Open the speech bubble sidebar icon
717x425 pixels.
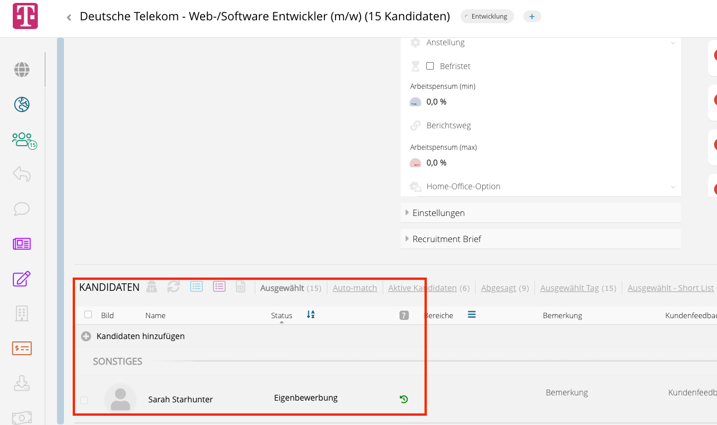tap(22, 209)
